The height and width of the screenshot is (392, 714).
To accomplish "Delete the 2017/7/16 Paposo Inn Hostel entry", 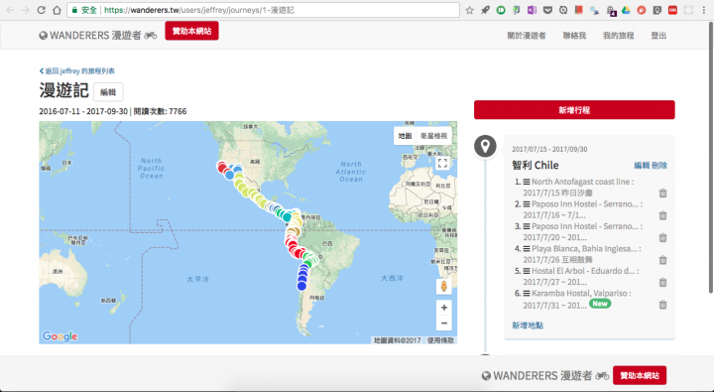I will [x=662, y=215].
